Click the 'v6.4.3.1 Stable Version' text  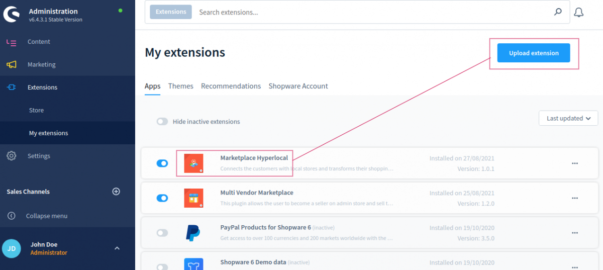coord(56,20)
